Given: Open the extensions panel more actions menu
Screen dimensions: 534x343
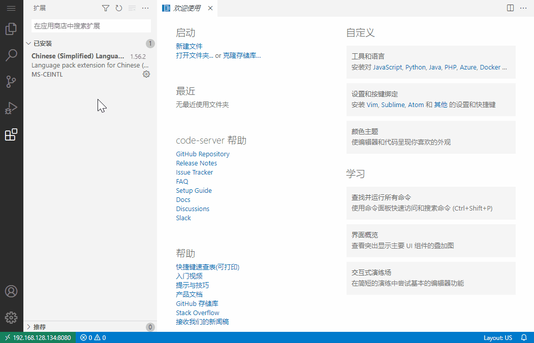Looking at the screenshot, I should click(x=145, y=8).
